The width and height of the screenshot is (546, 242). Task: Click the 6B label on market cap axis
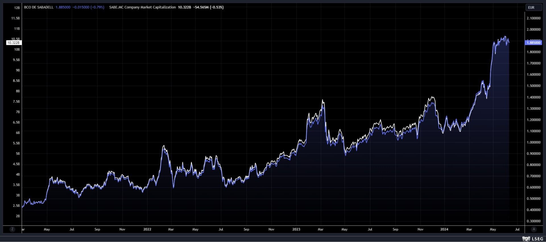(18, 133)
